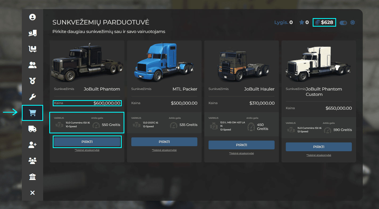Image resolution: width=379 pixels, height=209 pixels.
Task: Open the wrench maintenance sidebar icon
Action: tap(32, 97)
